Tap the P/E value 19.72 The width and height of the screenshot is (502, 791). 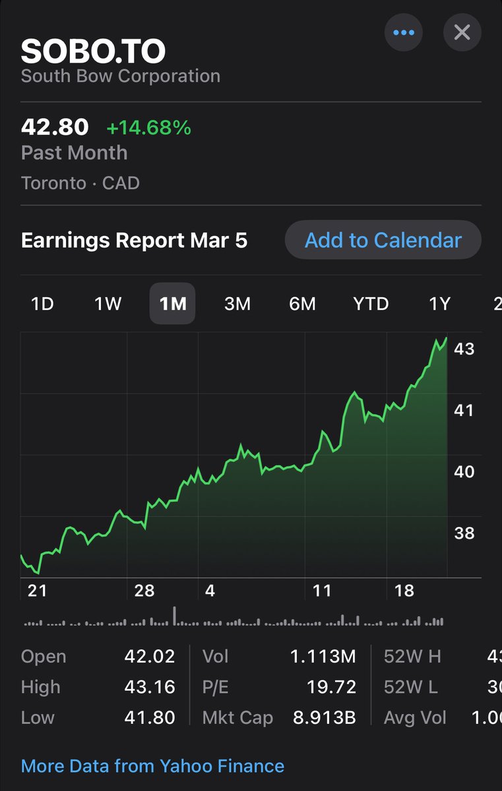coord(331,687)
